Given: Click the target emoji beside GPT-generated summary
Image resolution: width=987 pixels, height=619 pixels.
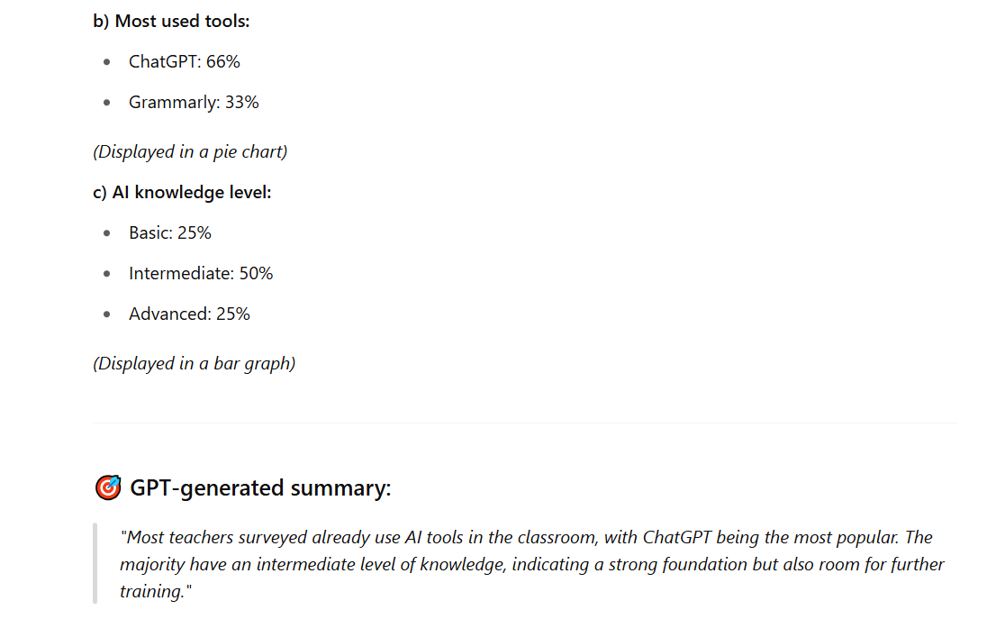Looking at the screenshot, I should tap(108, 487).
